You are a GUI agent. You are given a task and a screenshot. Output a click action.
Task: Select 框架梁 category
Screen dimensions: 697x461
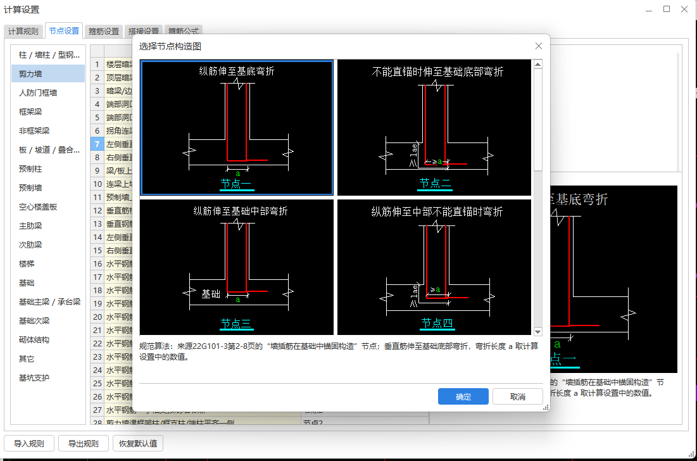coord(48,111)
